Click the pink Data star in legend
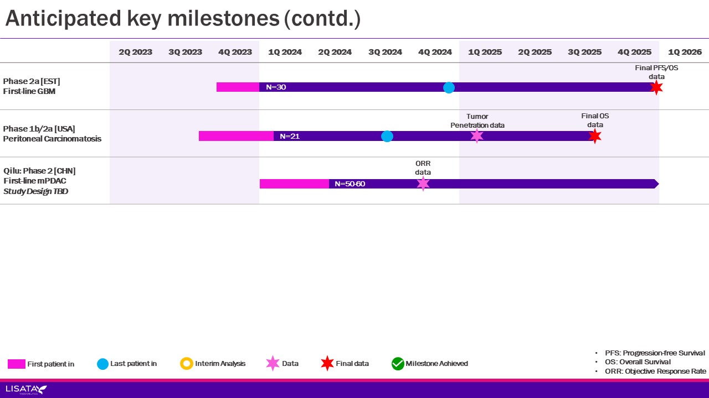Viewport: 709px width, 398px height. (273, 363)
